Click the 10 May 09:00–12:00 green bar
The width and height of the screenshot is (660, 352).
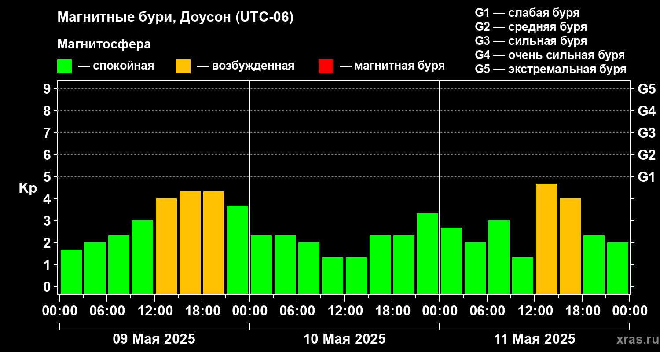click(333, 275)
